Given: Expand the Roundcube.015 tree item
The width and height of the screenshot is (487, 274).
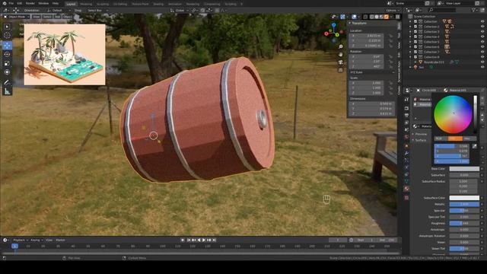Looking at the screenshot, I should [415, 62].
